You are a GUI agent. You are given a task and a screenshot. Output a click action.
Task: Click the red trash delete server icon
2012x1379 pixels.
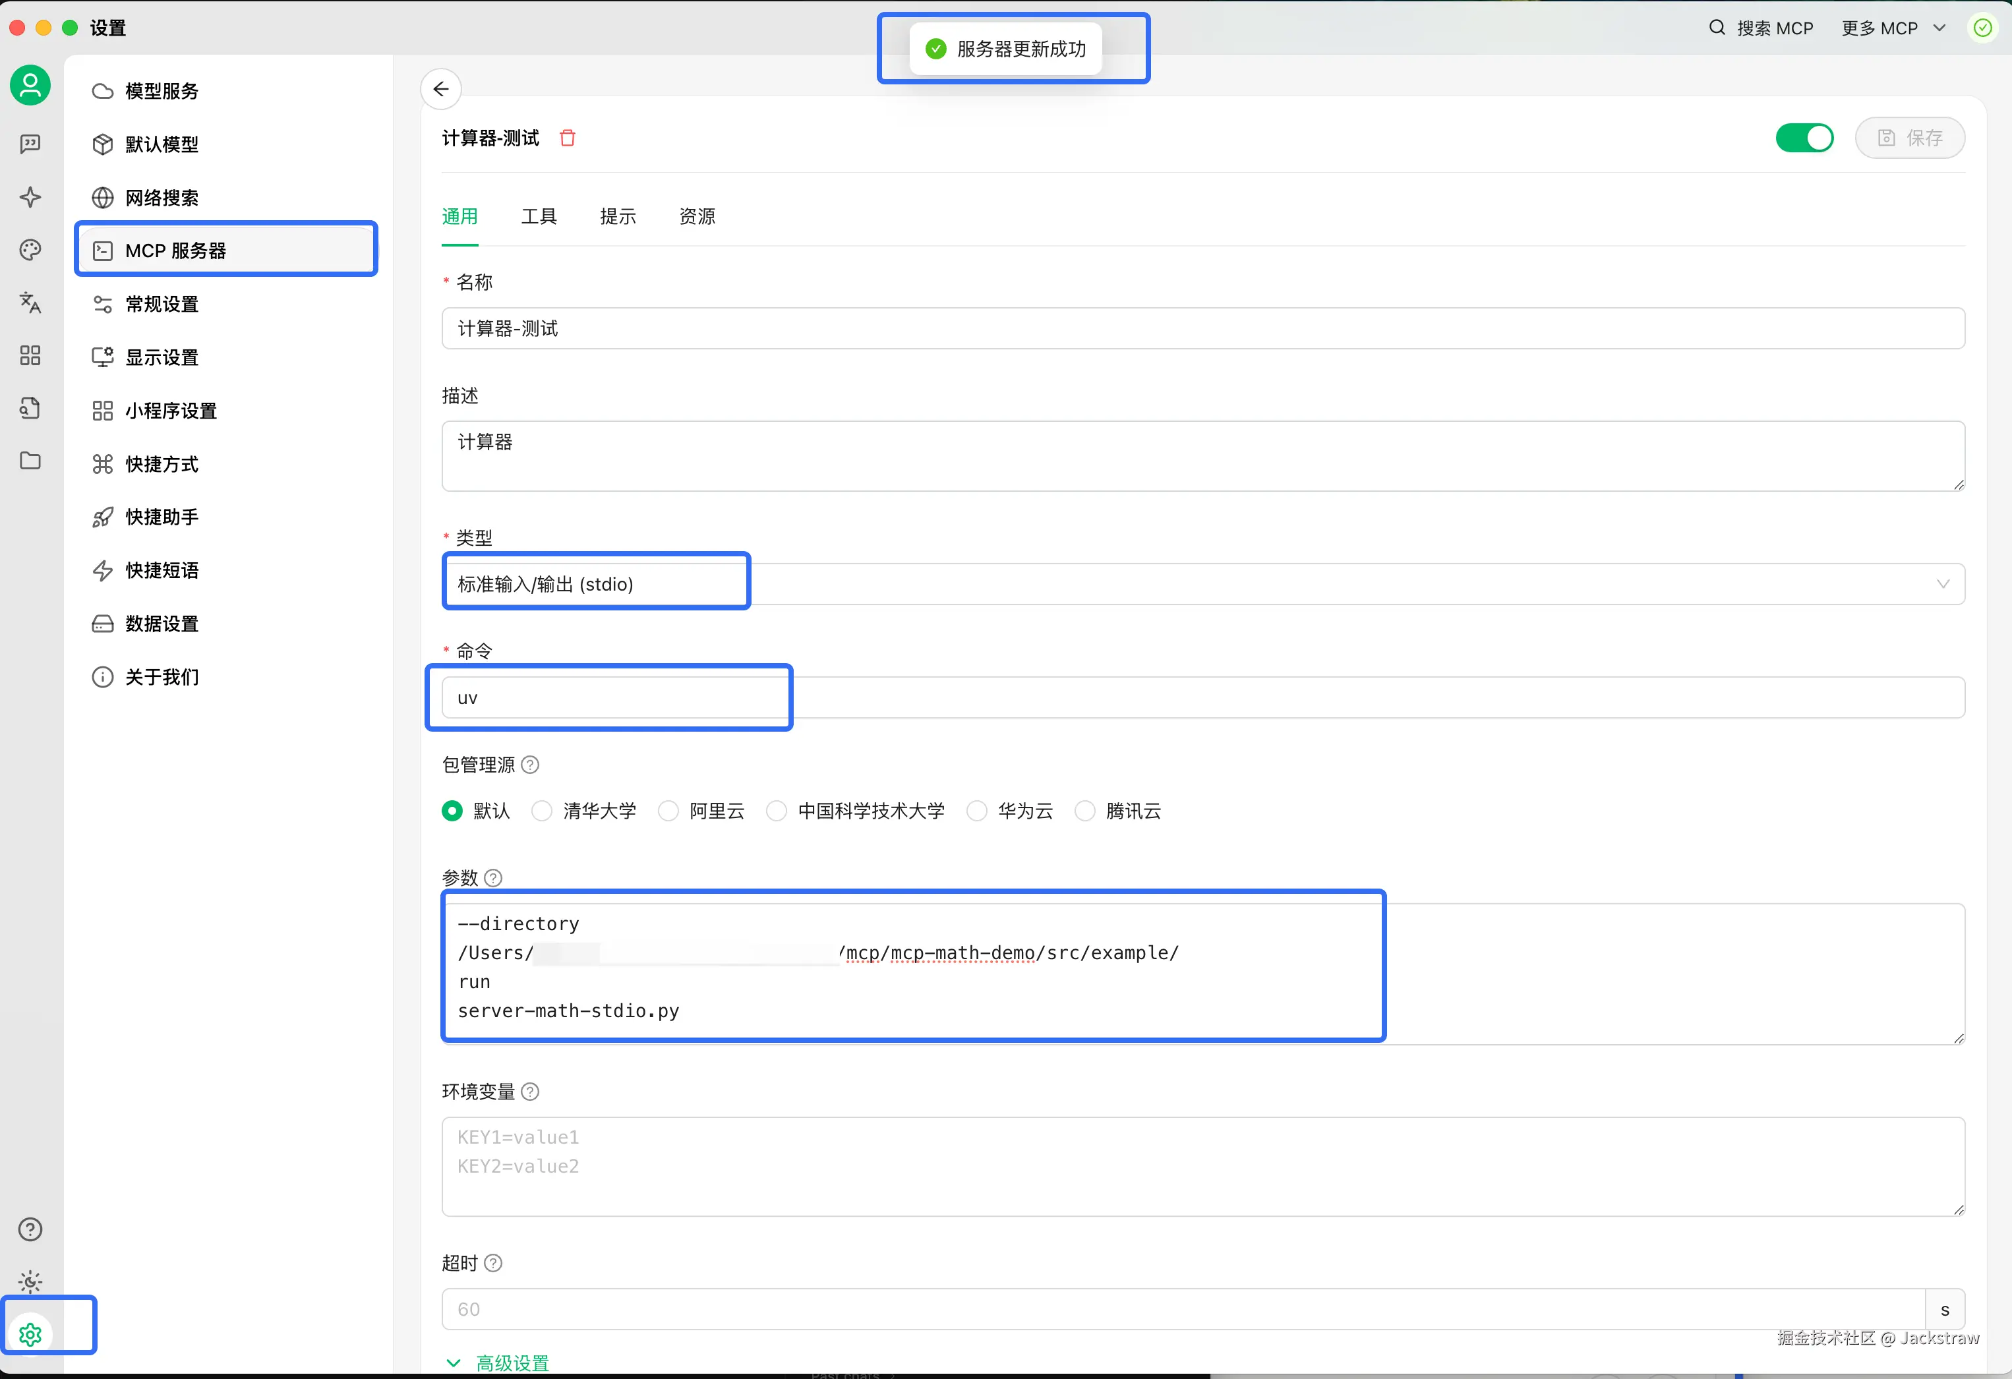[567, 138]
